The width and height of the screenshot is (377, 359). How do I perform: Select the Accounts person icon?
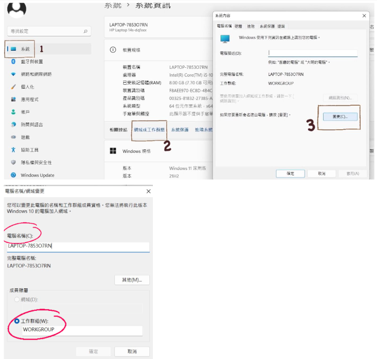13,112
